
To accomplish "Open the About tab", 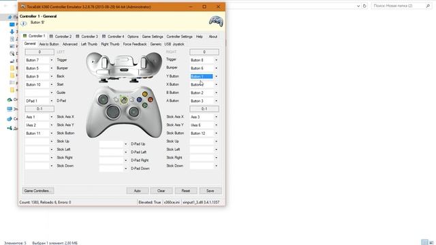I will click(213, 36).
